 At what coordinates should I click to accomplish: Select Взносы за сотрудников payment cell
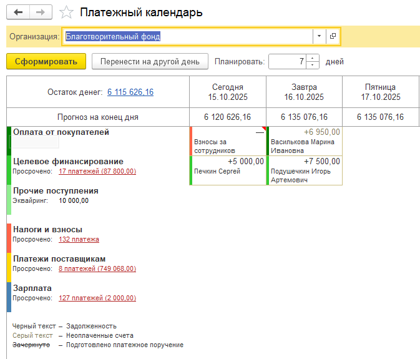click(228, 141)
